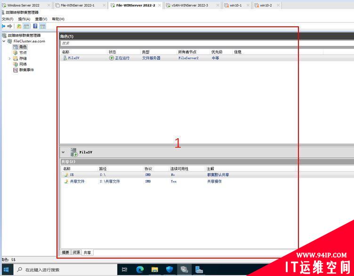Click the 共享(2) section header

[68, 161]
